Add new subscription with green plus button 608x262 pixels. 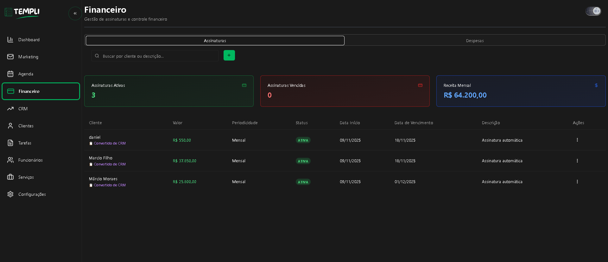tap(229, 55)
